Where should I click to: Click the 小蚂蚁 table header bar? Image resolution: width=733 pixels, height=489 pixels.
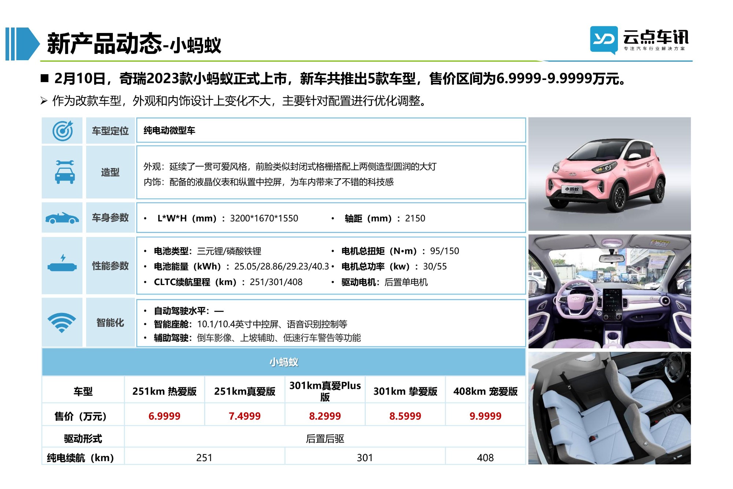(284, 362)
